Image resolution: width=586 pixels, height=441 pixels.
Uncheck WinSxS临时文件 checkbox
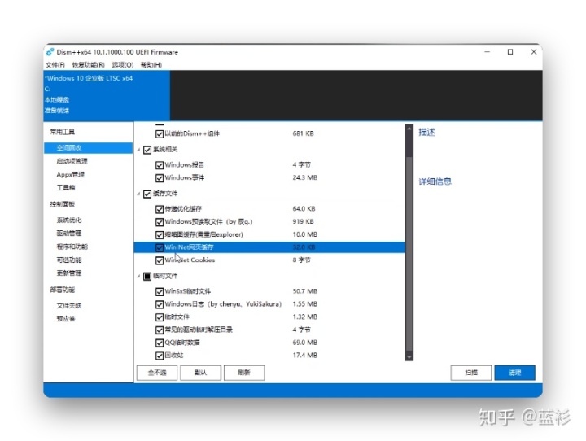160,291
